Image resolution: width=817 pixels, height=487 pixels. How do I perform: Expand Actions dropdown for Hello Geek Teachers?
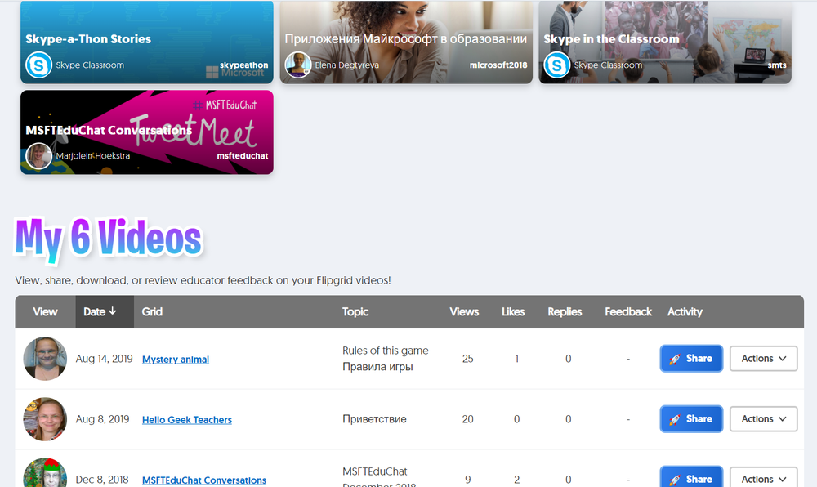763,418
